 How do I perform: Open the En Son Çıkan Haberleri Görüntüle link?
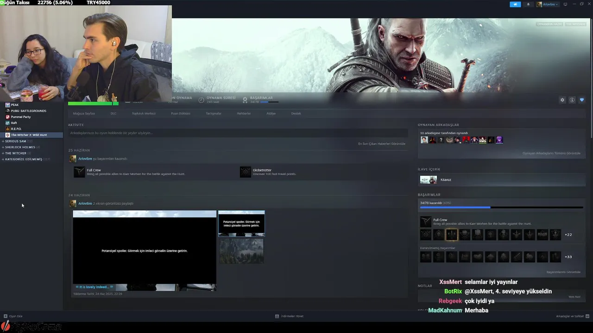click(x=382, y=144)
